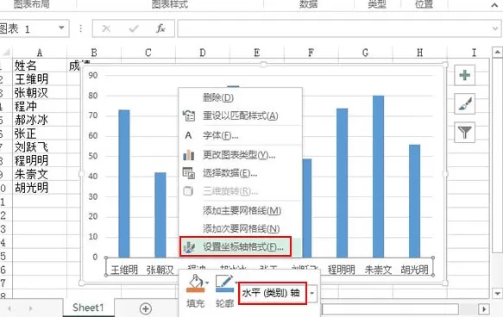
Task: Click the cancel X in formula bar
Action: pos(106,28)
